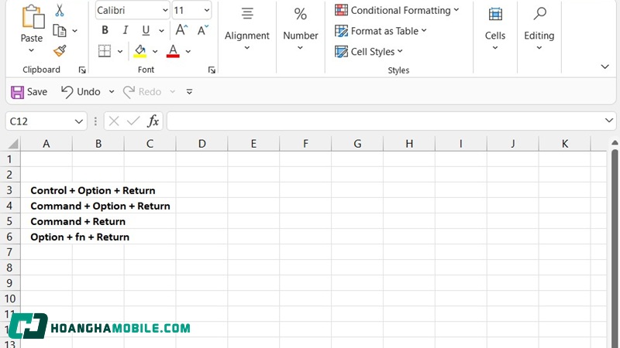Click the Name Box showing C12
The width and height of the screenshot is (620, 348).
(40, 121)
